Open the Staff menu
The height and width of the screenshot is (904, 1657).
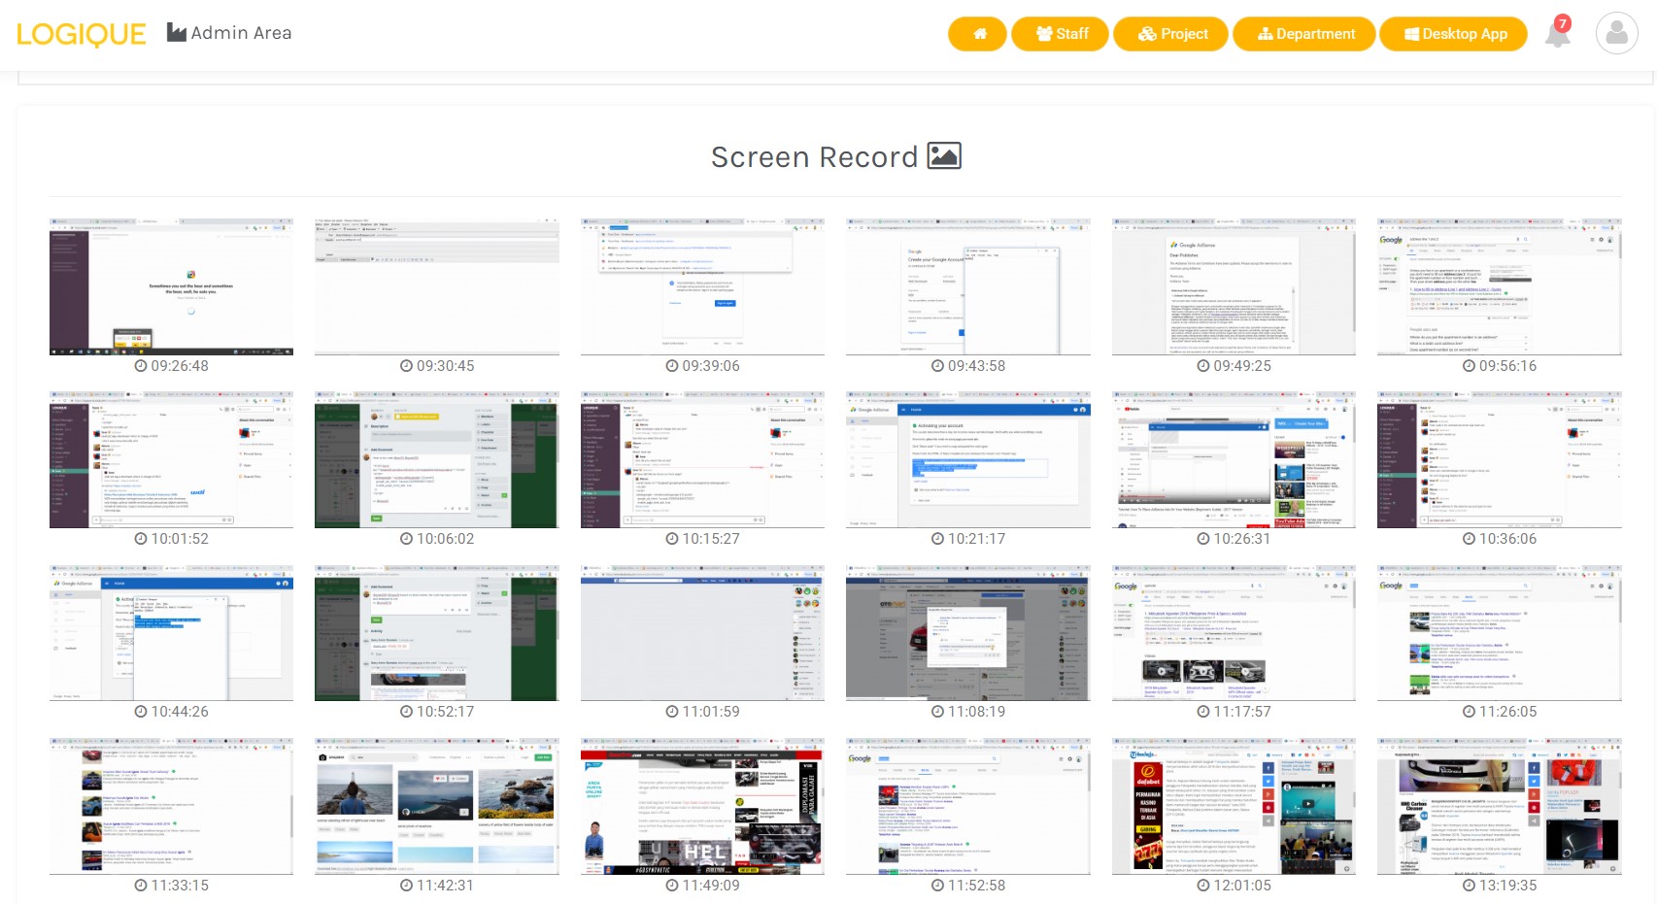pyautogui.click(x=1061, y=34)
